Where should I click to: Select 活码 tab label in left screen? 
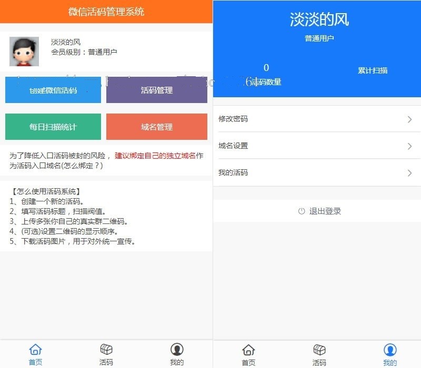click(x=106, y=362)
